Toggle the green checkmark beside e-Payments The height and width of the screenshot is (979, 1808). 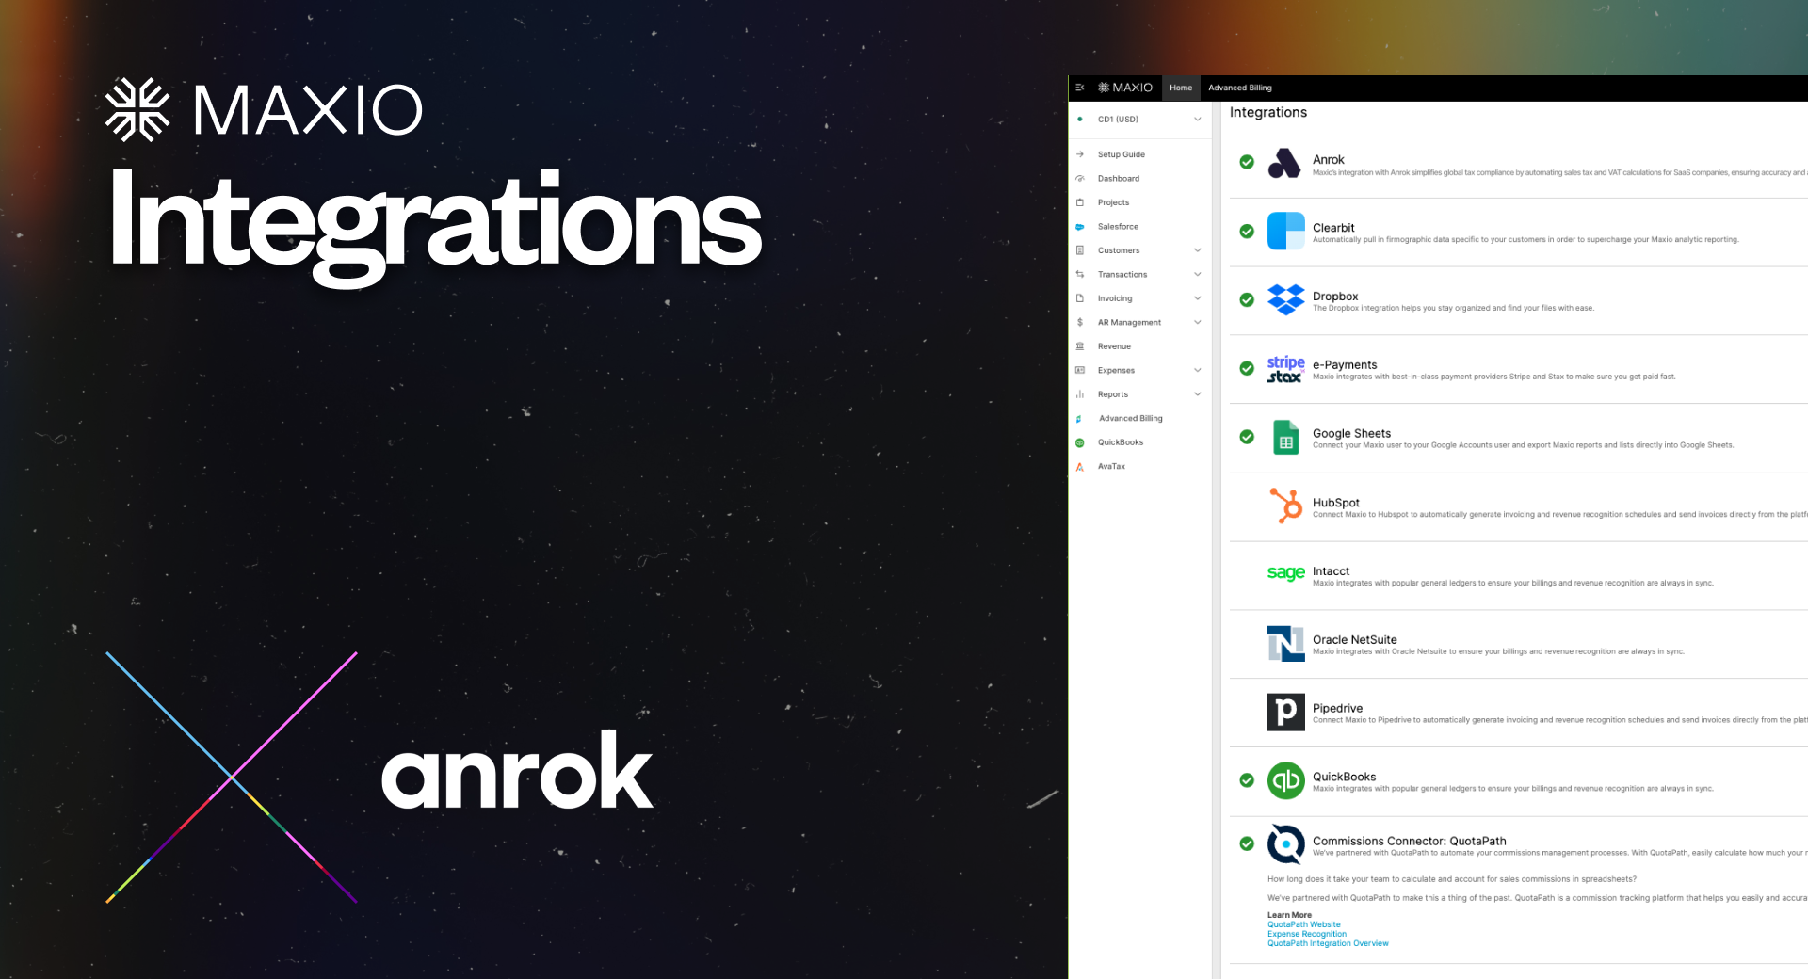pos(1247,368)
